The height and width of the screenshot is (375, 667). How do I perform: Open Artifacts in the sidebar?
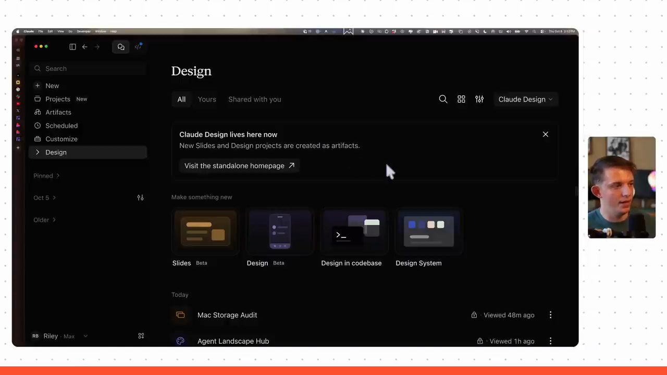88,112
